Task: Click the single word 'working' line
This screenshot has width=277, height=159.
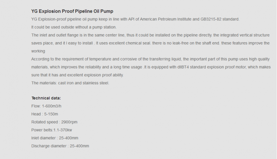Action: click(38, 51)
